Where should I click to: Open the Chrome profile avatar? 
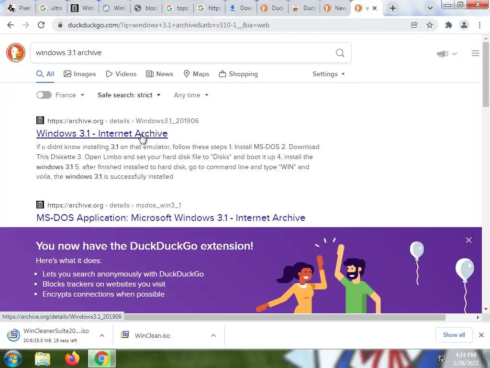coord(464,25)
